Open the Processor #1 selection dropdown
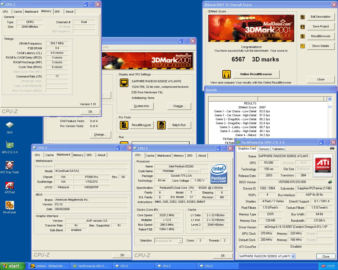 coord(180,241)
